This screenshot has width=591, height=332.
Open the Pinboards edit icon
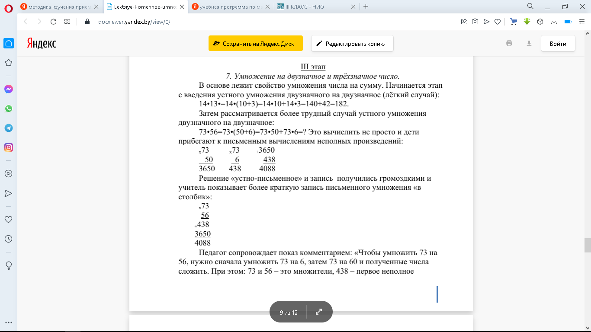464,22
